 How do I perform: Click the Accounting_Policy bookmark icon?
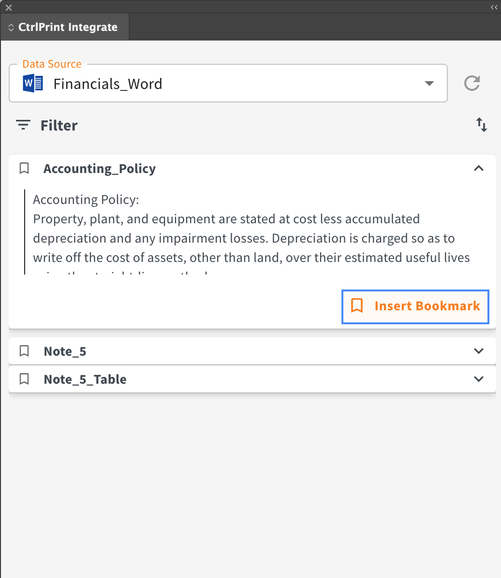coord(24,168)
